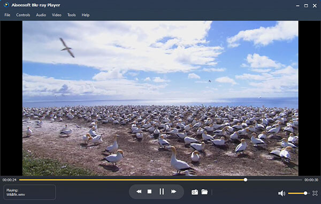The image size is (321, 204).
Task: Take a snapshot with camera icon
Action: click(x=195, y=192)
